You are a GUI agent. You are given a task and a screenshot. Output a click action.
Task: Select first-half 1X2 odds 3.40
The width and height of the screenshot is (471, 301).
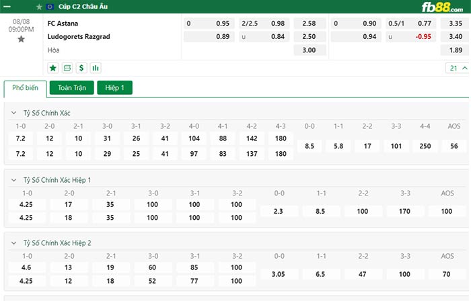[456, 36]
